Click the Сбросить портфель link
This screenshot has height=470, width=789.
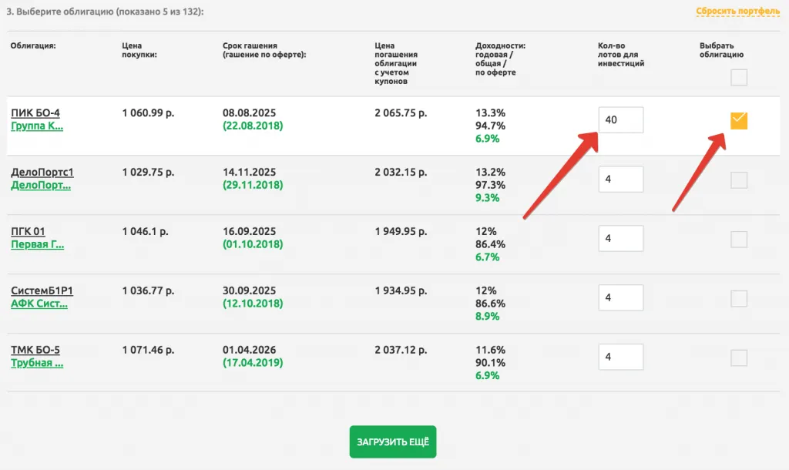[x=737, y=12]
